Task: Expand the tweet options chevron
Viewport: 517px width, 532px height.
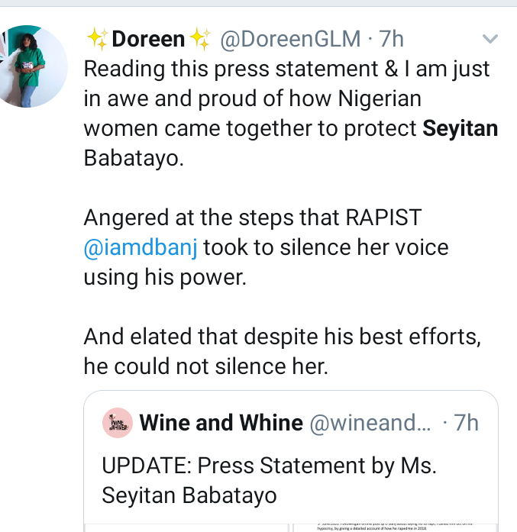Action: pos(490,38)
